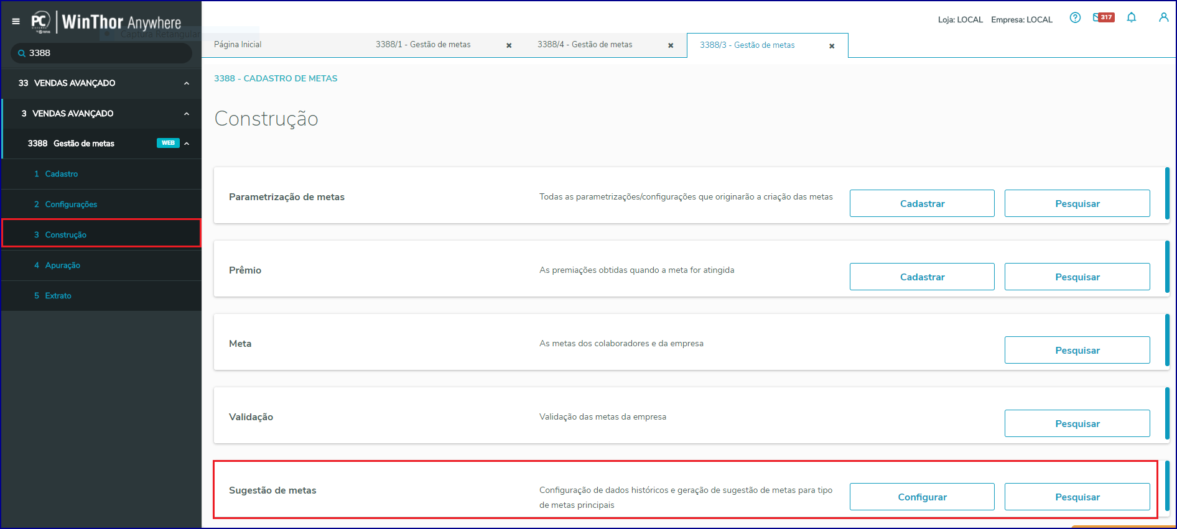The width and height of the screenshot is (1177, 529).
Task: Click Cadastrar in the Prêmio row
Action: coord(922,277)
